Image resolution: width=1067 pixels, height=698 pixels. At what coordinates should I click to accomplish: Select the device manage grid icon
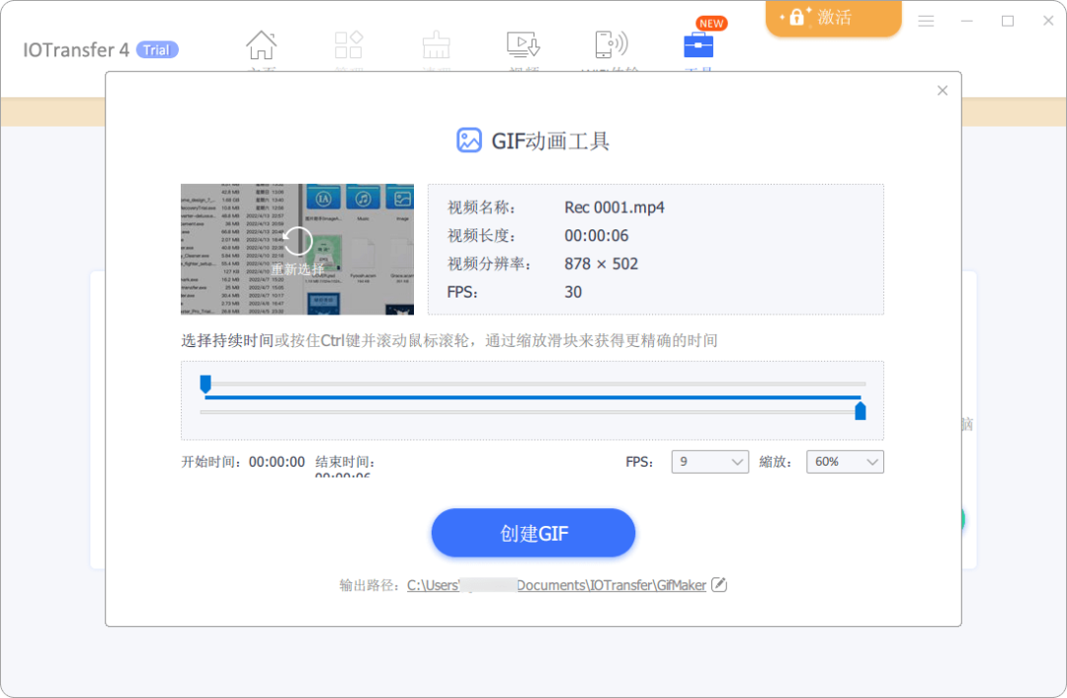coord(349,45)
